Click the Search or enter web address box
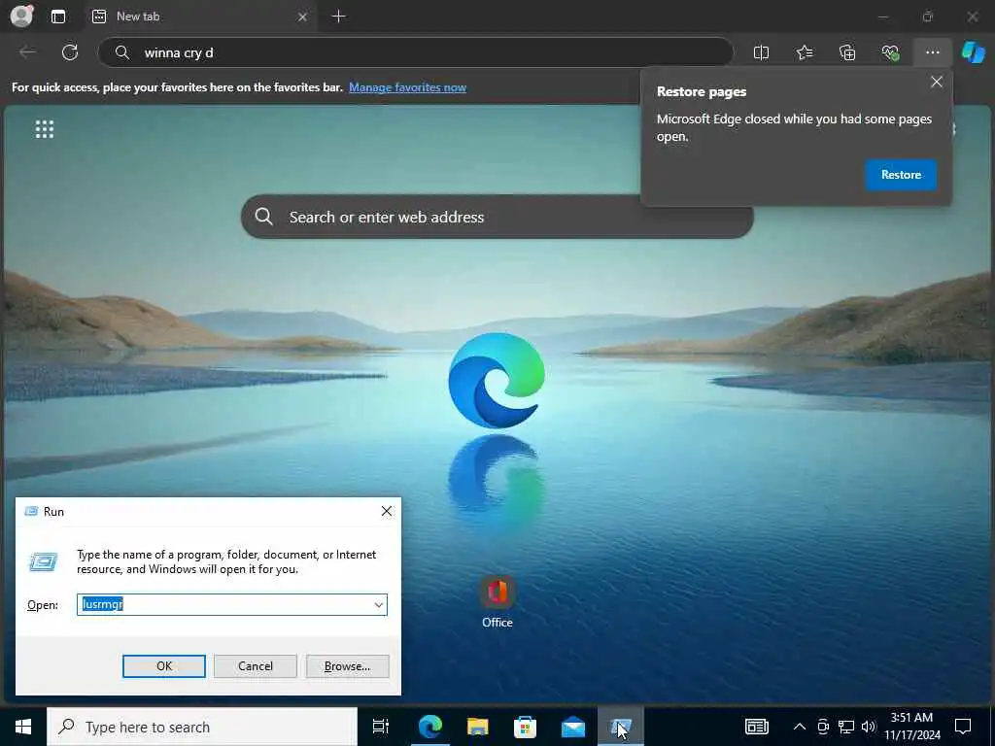This screenshot has width=995, height=746. tap(497, 217)
